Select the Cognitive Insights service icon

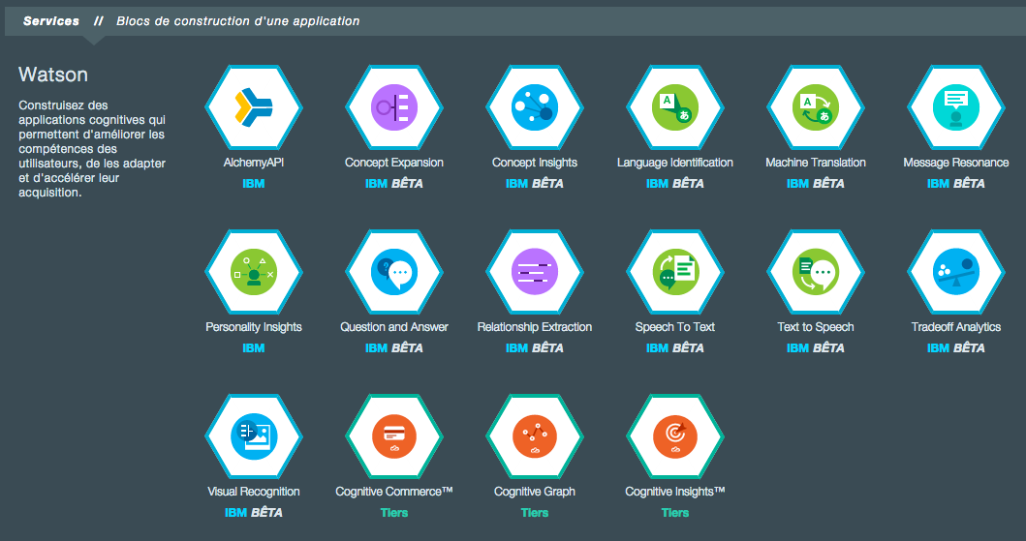click(675, 436)
